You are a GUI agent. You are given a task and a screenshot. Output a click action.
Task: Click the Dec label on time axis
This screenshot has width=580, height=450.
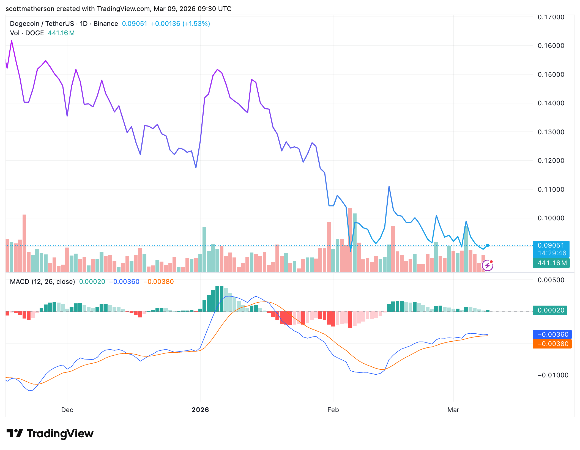pos(67,410)
